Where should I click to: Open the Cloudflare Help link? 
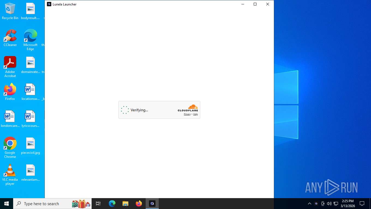195,114
